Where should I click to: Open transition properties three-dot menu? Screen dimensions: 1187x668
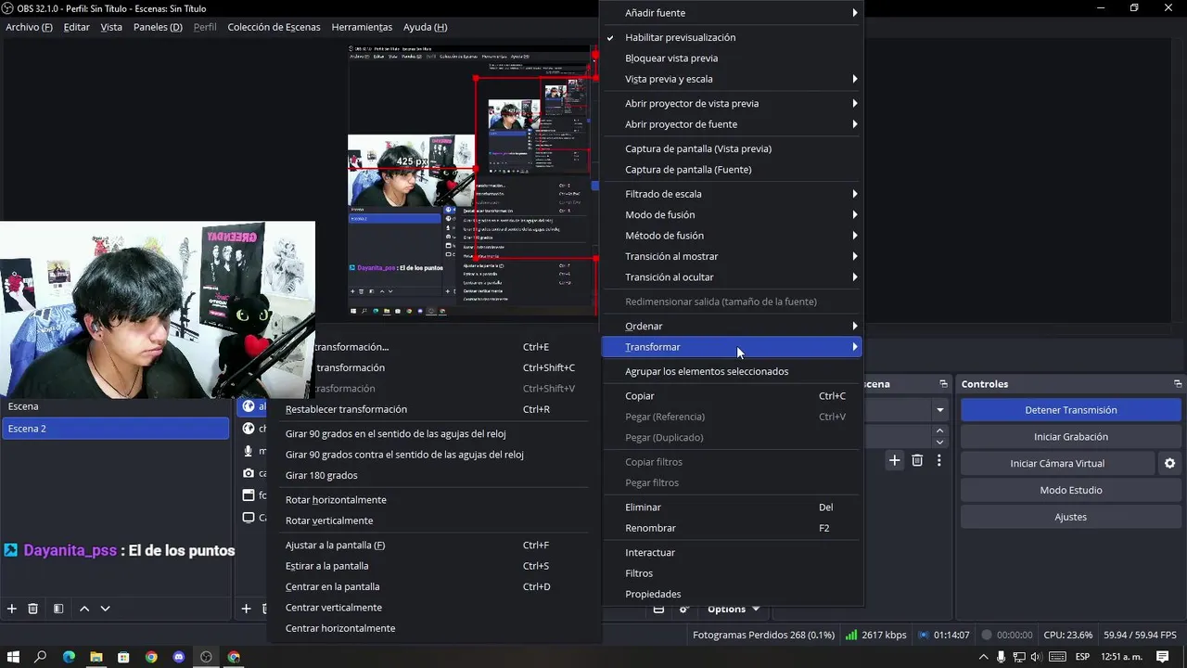[x=939, y=460]
